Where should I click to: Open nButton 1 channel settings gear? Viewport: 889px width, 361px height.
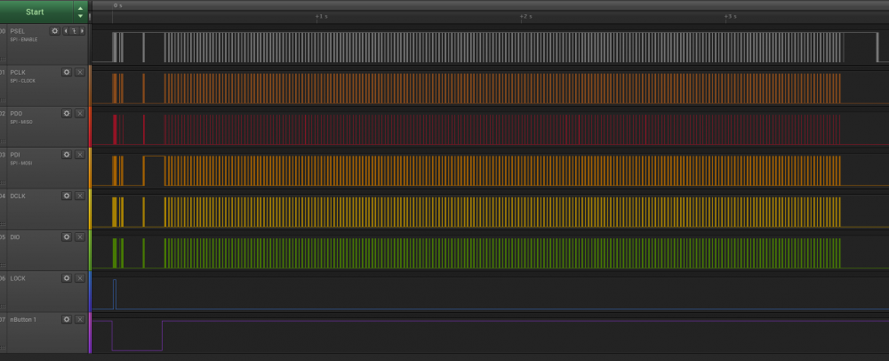pos(66,318)
